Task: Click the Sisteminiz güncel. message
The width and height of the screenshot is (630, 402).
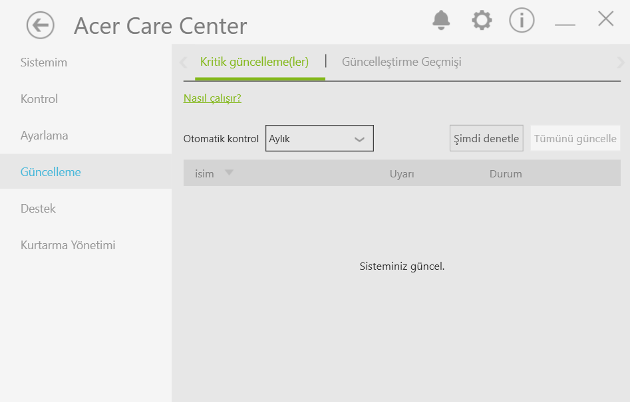Action: 402,266
